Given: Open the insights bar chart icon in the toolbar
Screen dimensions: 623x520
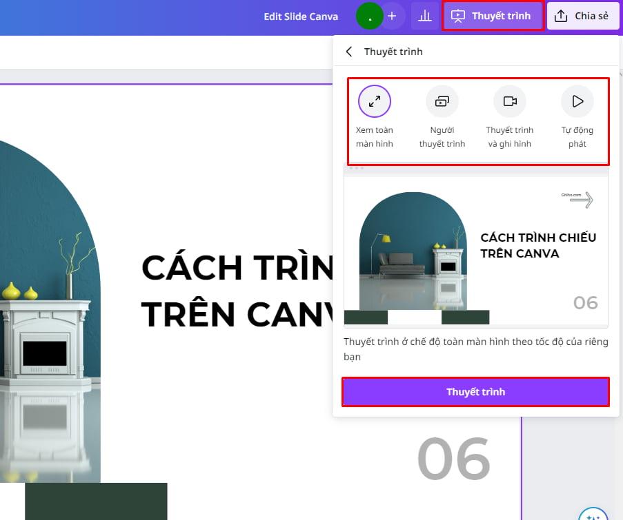Looking at the screenshot, I should 424,15.
